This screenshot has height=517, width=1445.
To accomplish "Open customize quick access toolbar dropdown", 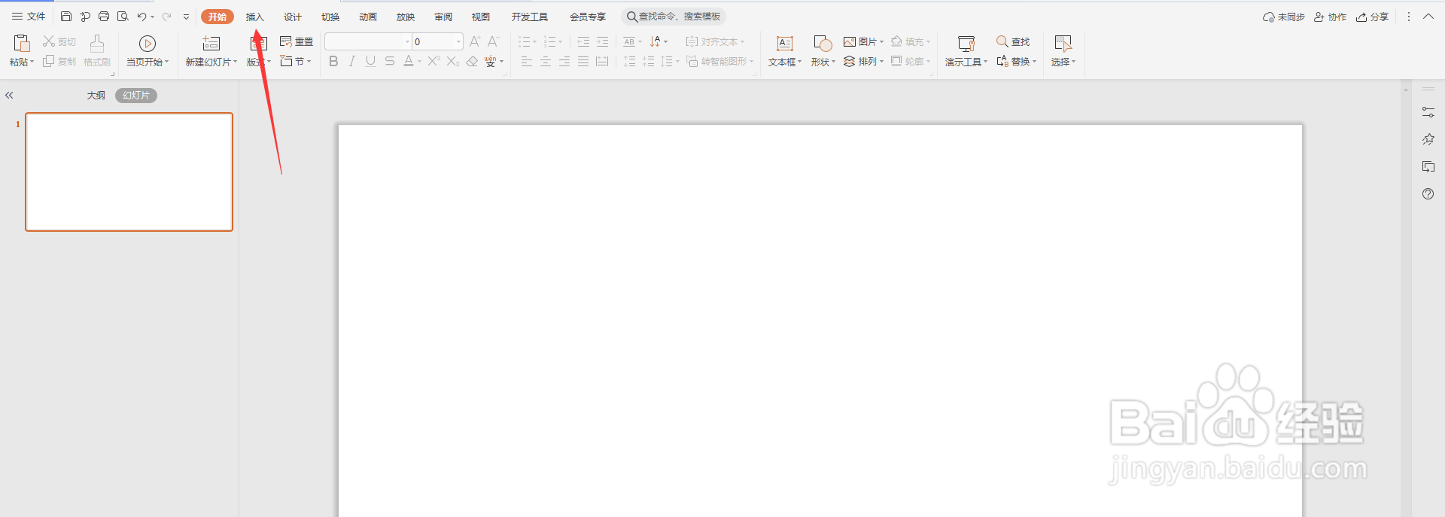I will (x=186, y=17).
